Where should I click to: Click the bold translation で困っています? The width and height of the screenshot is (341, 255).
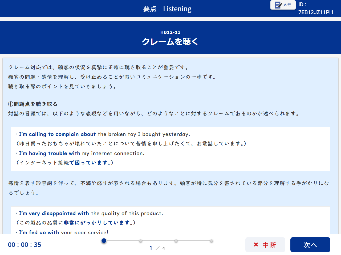[88, 163]
